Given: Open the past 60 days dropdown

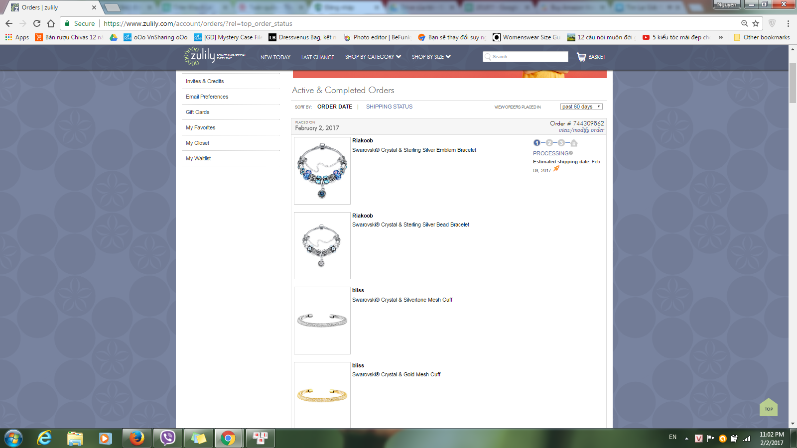Looking at the screenshot, I should tap(581, 107).
